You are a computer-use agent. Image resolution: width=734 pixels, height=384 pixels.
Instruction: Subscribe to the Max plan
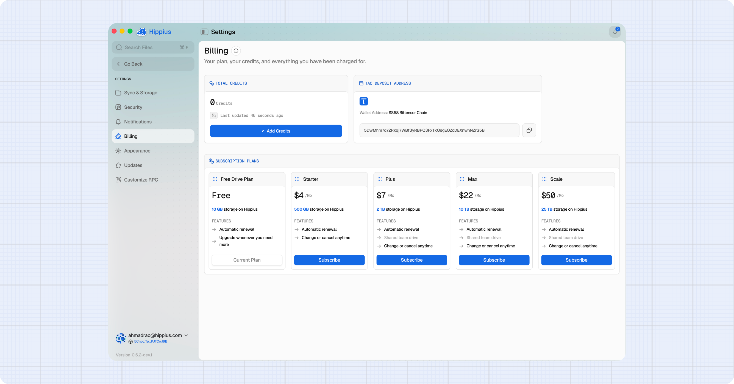point(494,260)
